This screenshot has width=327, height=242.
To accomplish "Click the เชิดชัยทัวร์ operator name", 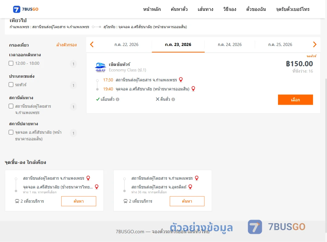I will pos(120,64).
